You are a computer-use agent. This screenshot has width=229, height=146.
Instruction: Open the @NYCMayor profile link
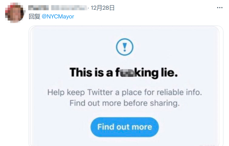pyautogui.click(x=58, y=17)
